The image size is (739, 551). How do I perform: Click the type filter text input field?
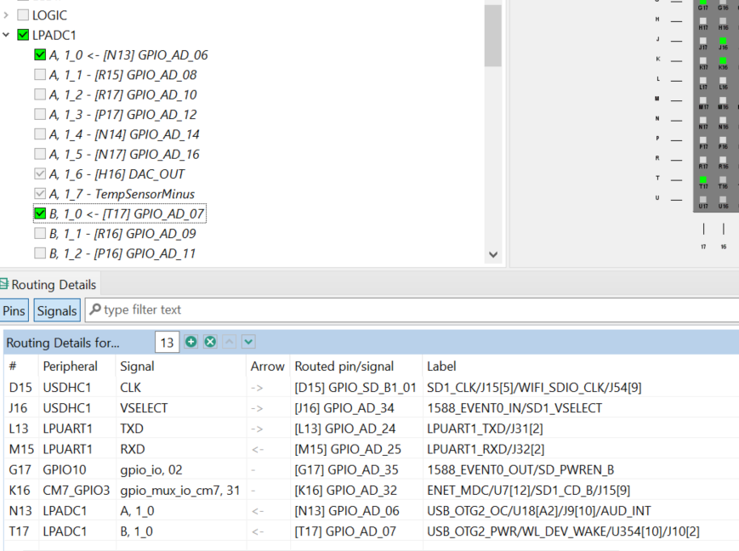tap(213, 310)
